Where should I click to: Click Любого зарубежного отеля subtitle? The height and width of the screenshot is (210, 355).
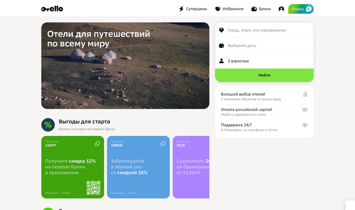(x=244, y=115)
